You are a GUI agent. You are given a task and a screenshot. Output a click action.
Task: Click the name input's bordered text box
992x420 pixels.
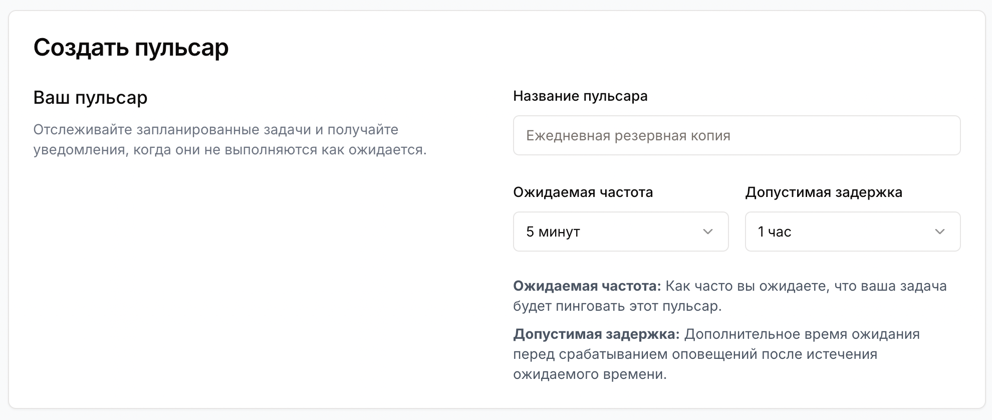tap(736, 135)
